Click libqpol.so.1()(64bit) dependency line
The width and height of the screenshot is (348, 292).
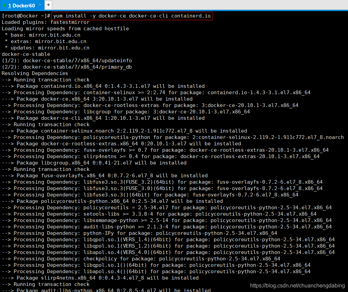(x=156, y=265)
